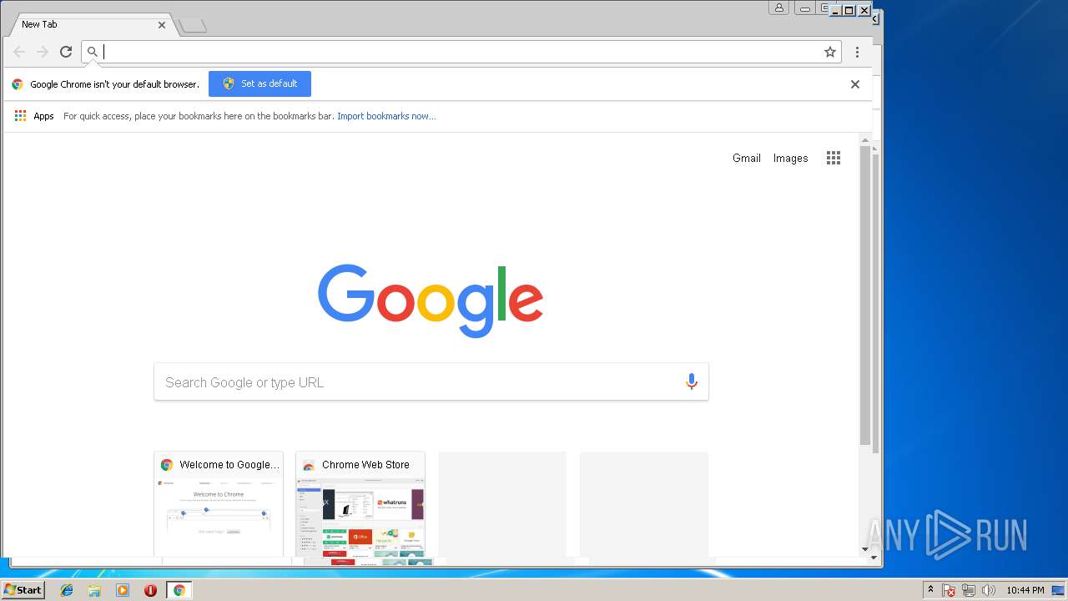This screenshot has width=1068, height=601.
Task: Open the Chrome three-dot menu
Action: pos(857,52)
